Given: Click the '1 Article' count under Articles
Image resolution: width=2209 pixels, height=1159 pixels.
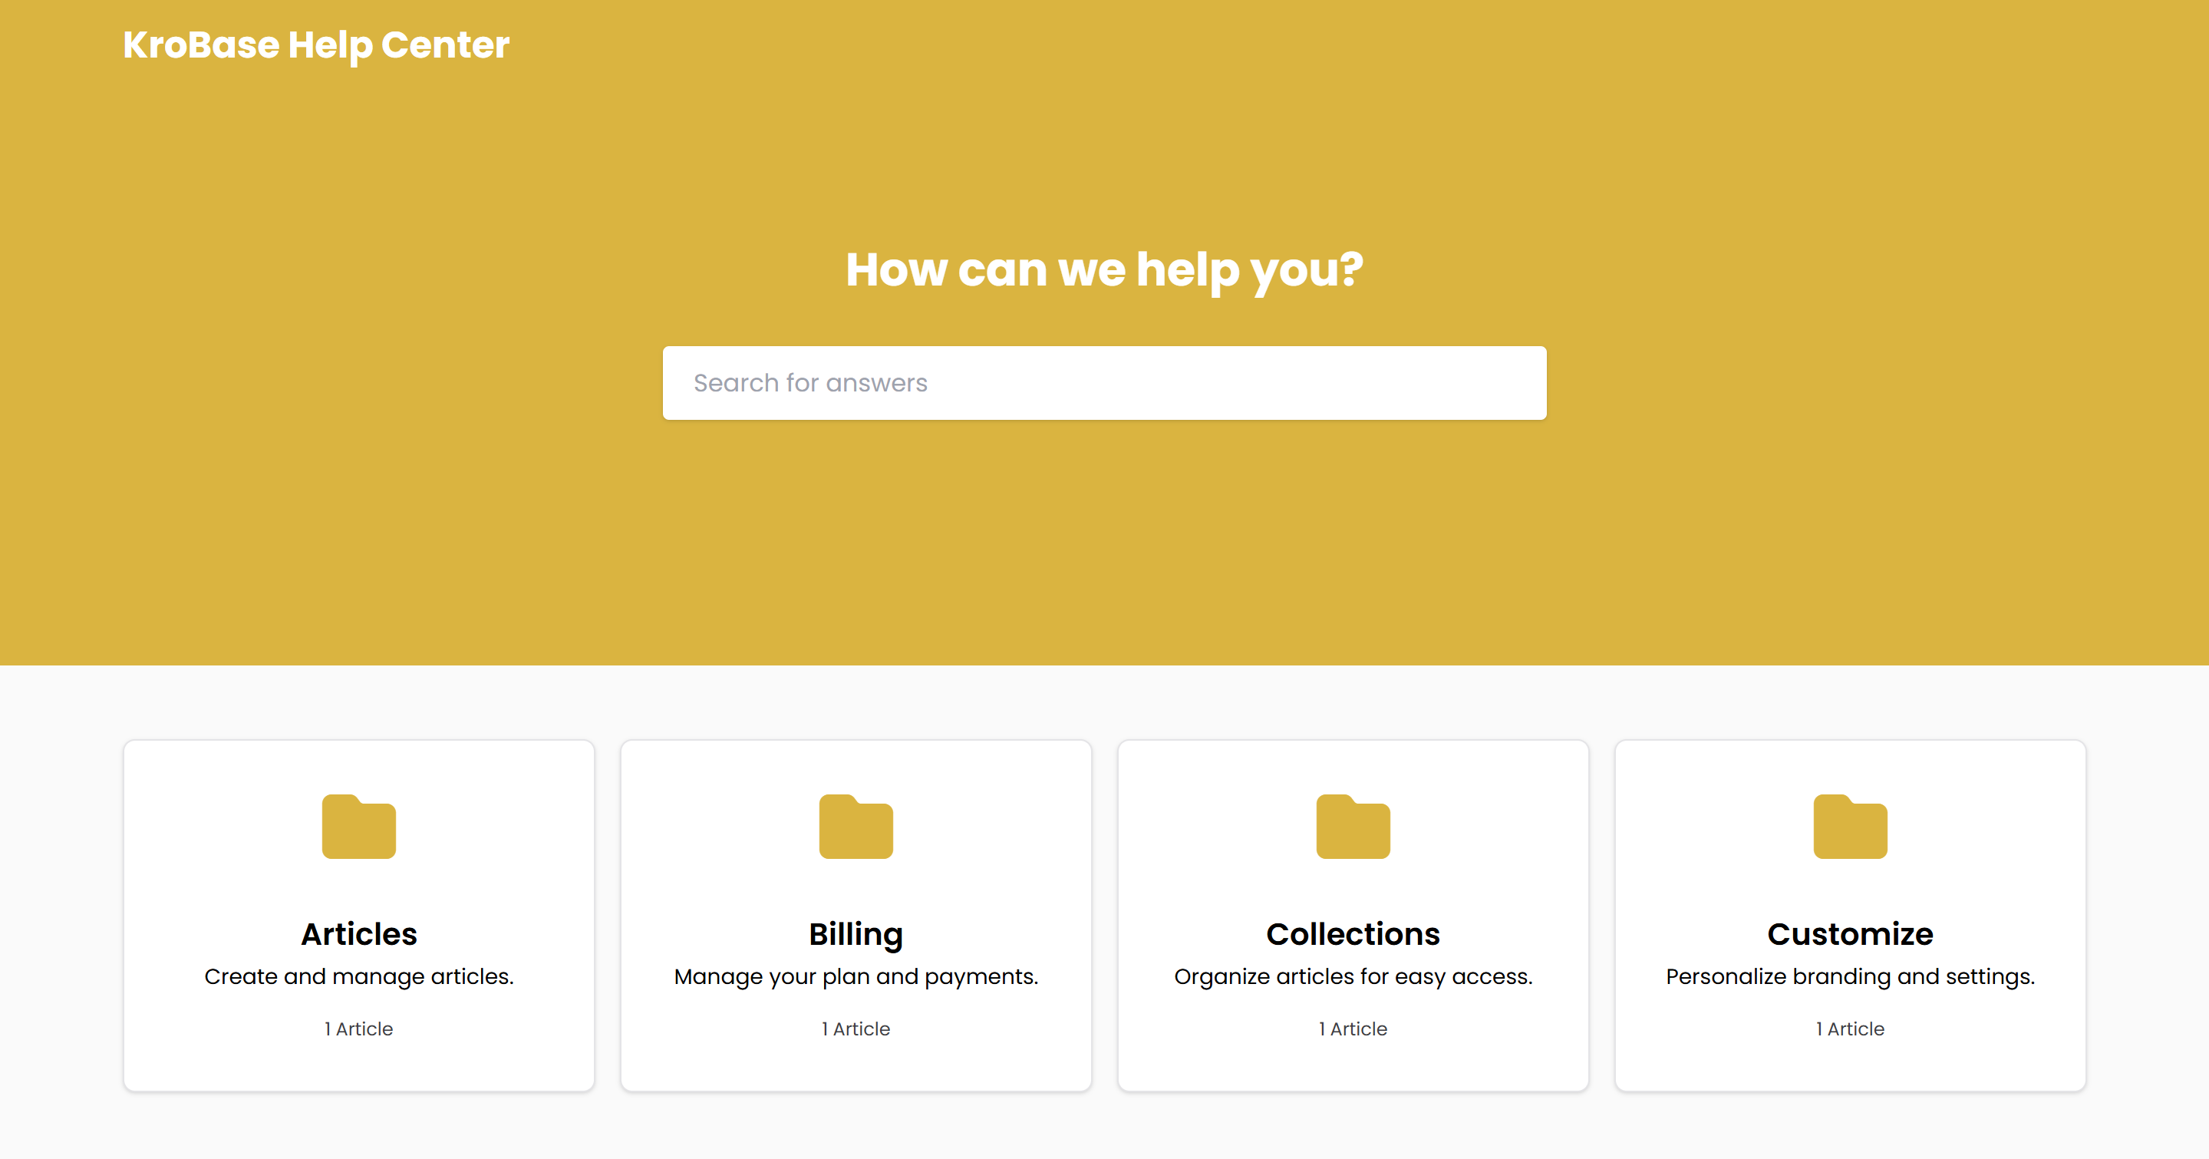Looking at the screenshot, I should (358, 1029).
